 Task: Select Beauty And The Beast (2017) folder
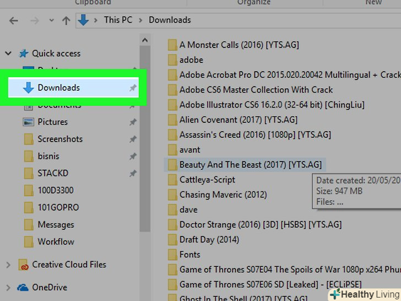[251, 165]
